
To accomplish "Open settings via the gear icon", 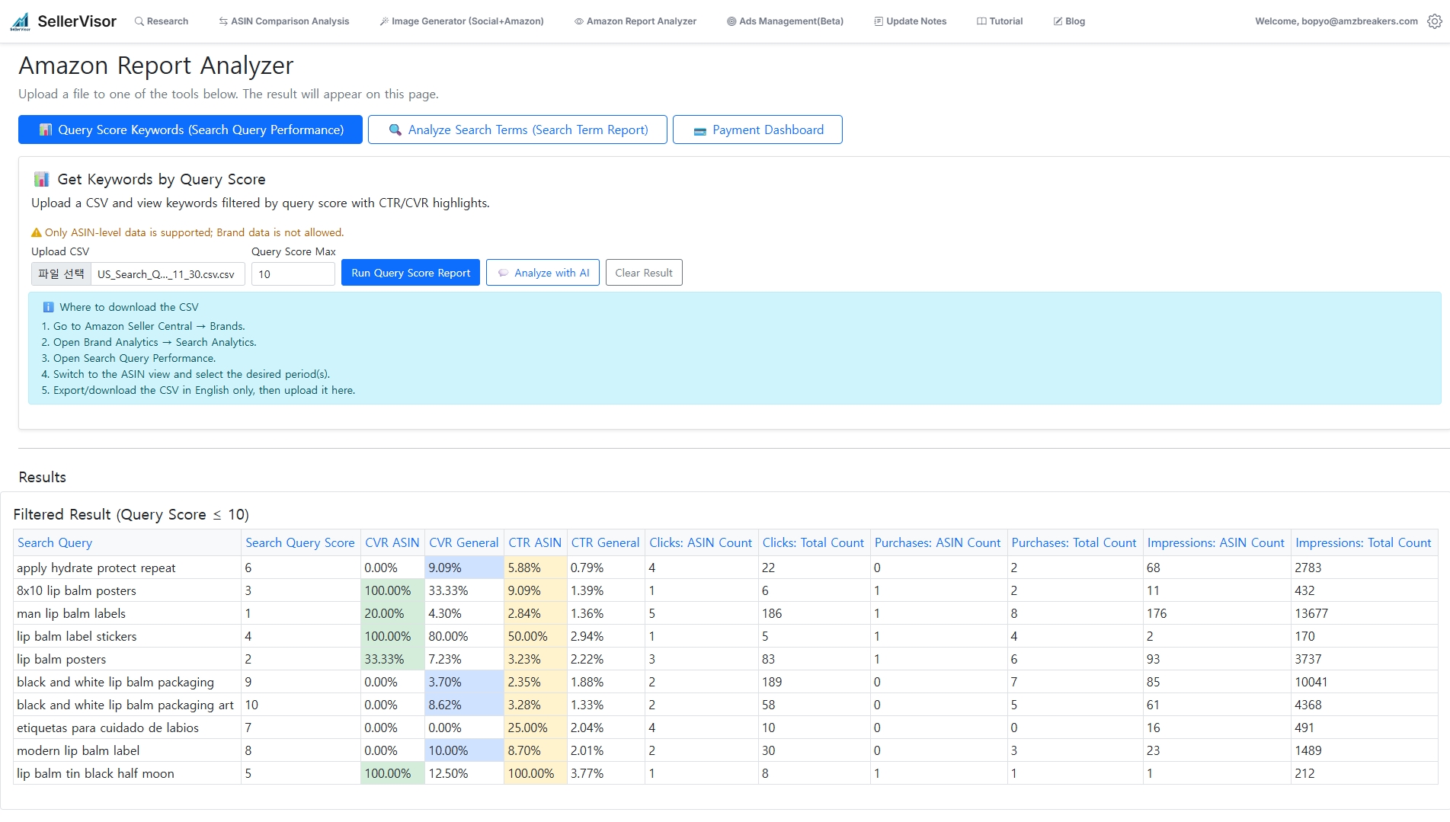I will click(x=1434, y=23).
